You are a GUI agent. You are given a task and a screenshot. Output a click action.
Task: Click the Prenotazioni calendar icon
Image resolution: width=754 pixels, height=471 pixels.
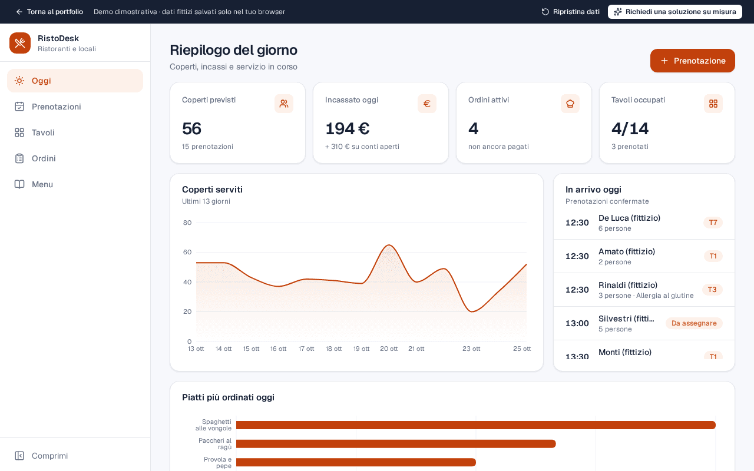[19, 107]
